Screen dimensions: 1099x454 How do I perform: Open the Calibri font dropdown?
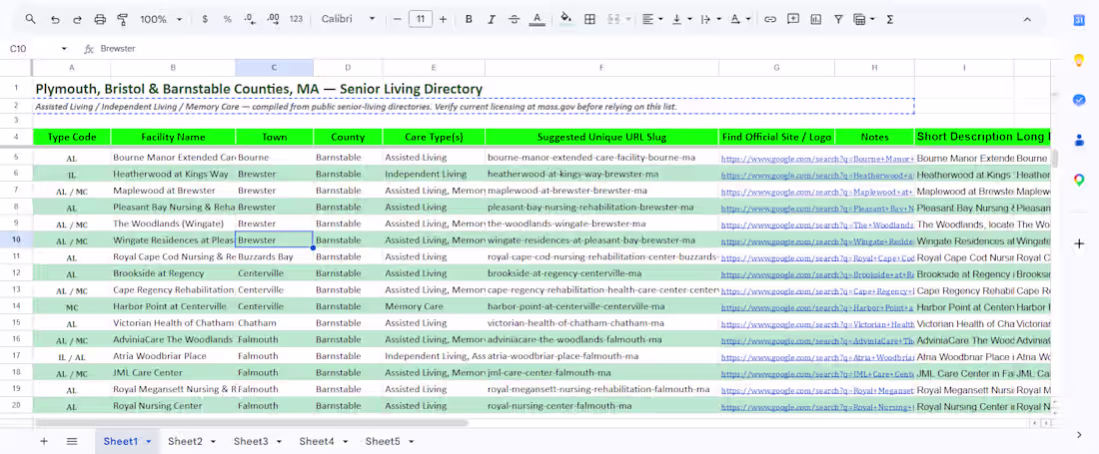(349, 20)
